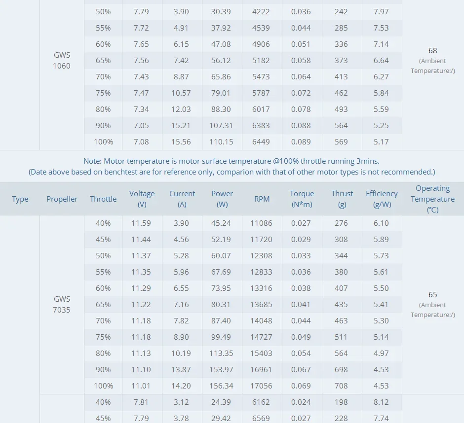Click the Propeller column header
Image resolution: width=464 pixels, height=423 pixels.
tap(62, 199)
